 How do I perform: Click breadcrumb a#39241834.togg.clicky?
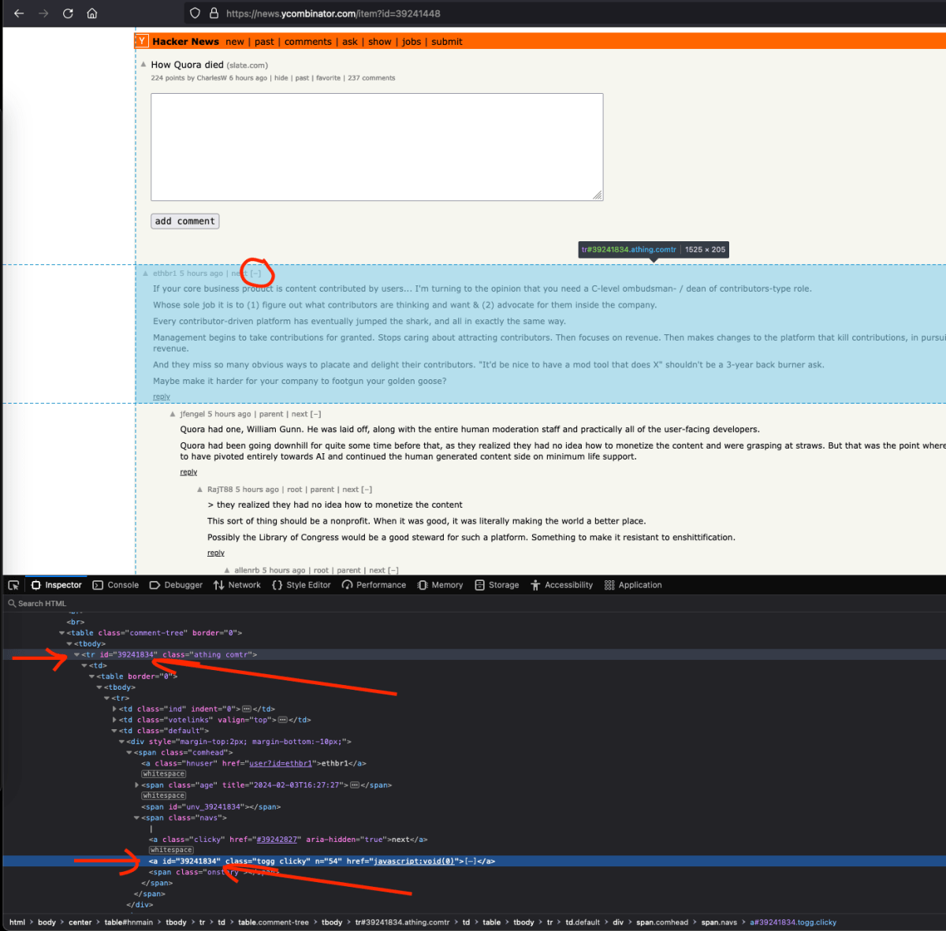(793, 922)
